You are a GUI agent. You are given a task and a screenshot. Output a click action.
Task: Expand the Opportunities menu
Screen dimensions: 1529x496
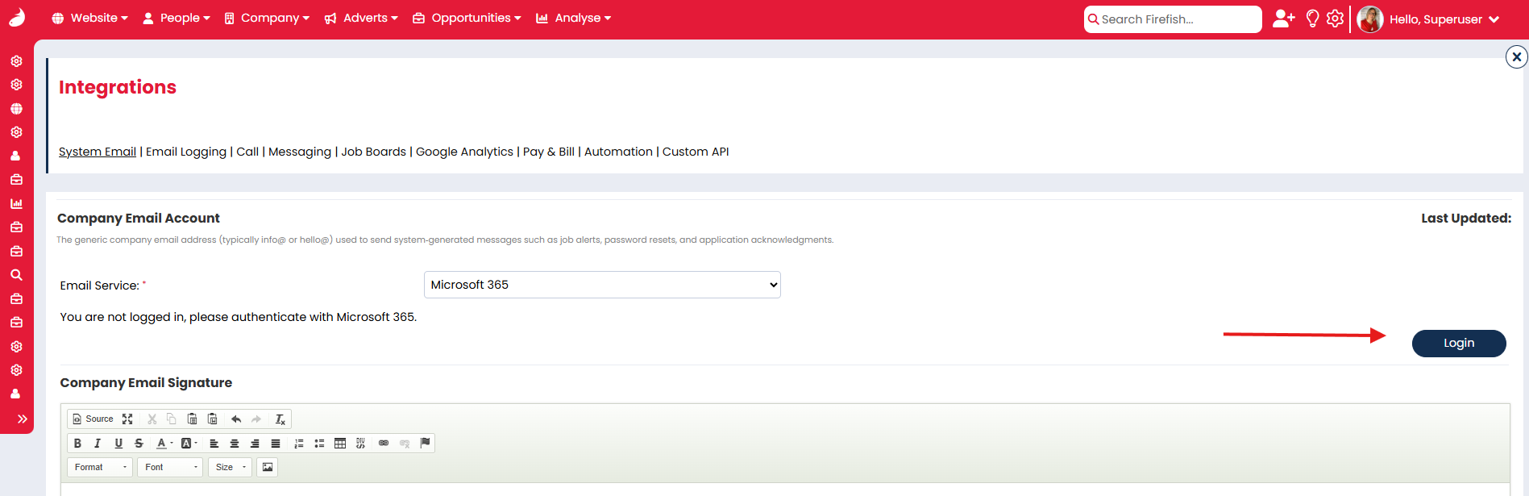click(x=467, y=18)
